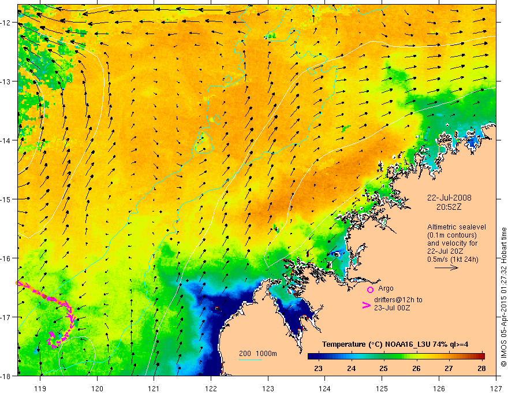Click the longitude axis label 125

382,388
